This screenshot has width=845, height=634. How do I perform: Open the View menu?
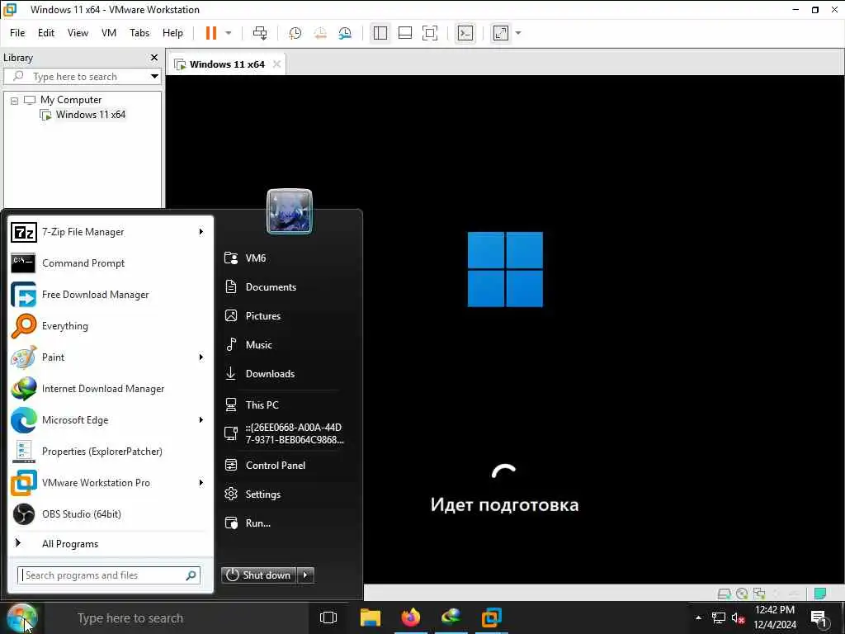tap(78, 33)
